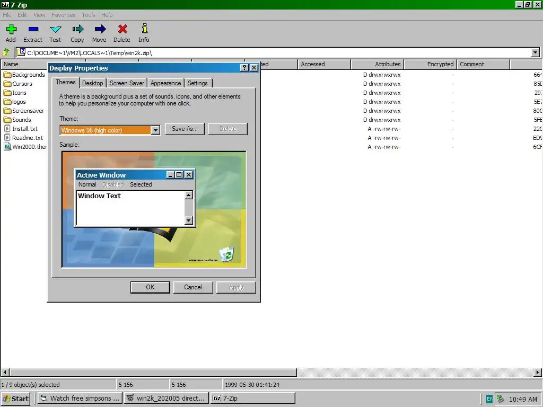This screenshot has height=407, width=543.
Task: Click the 7-Zip taskbar button
Action: (x=253, y=399)
